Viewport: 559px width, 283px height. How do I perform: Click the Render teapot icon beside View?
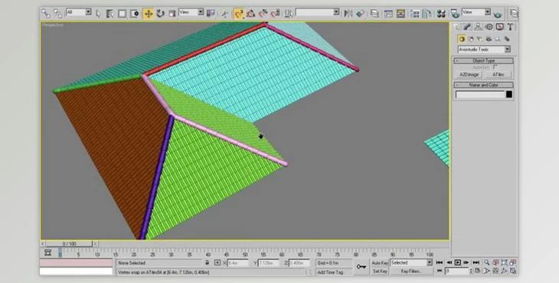(455, 14)
